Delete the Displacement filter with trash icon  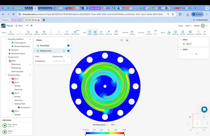[x=64, y=51]
